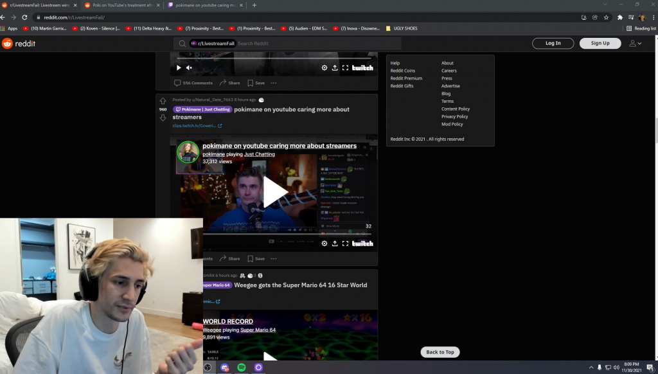Open Reddit Premium in the sidebar
The height and width of the screenshot is (374, 658).
coord(406,78)
